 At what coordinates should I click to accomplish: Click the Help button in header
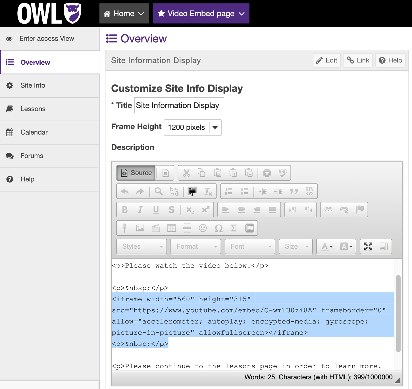tap(391, 60)
